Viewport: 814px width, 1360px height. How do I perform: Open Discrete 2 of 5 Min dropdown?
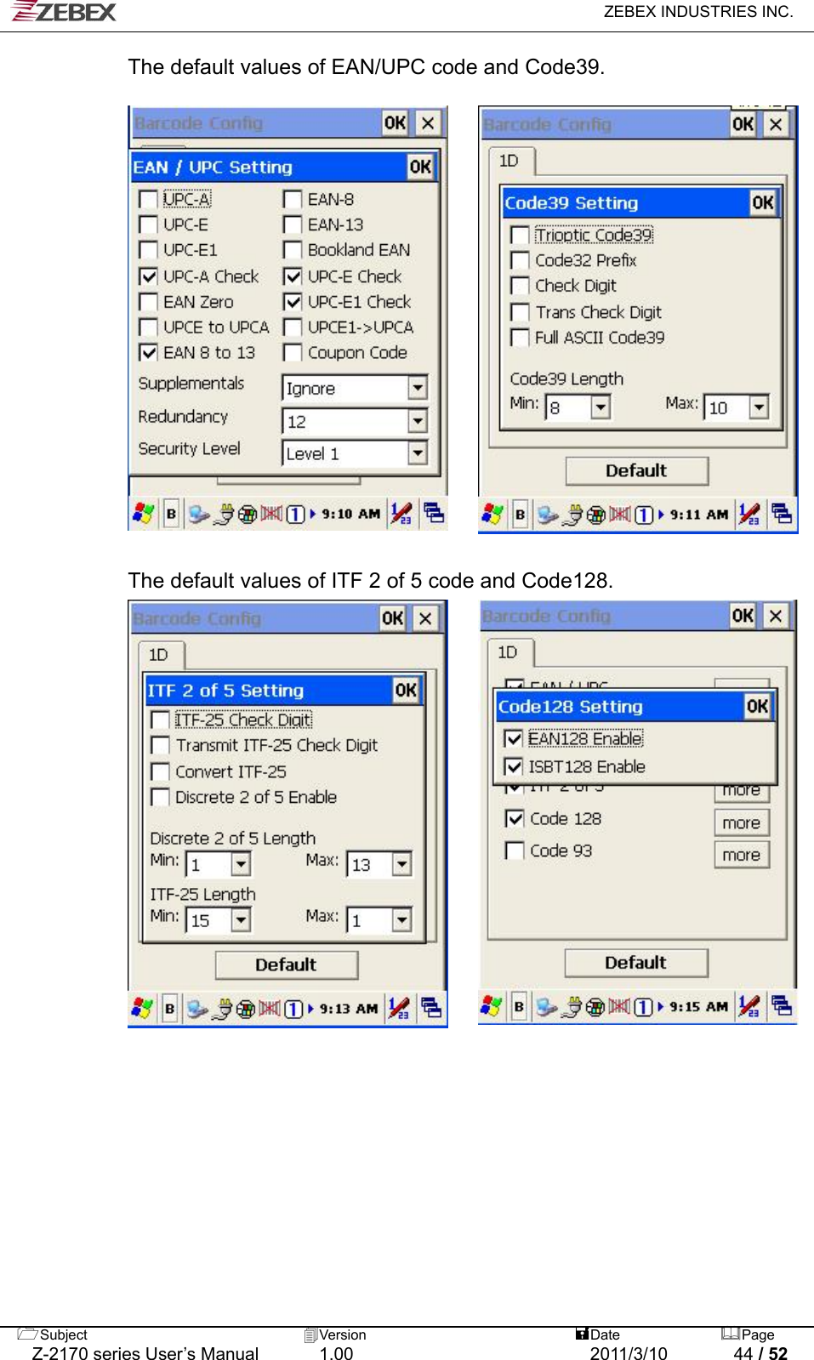pos(242,864)
